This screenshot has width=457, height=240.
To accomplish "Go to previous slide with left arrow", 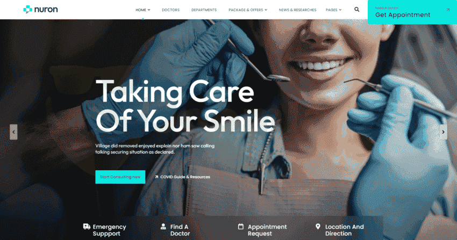I will click(13, 132).
